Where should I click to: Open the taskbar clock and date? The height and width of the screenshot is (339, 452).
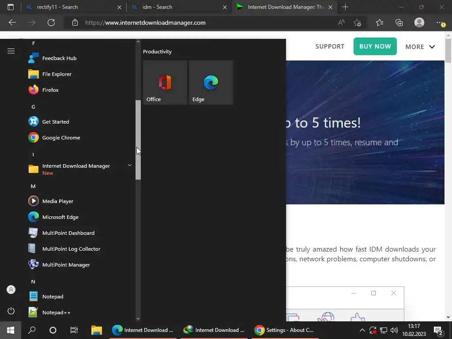(414, 330)
